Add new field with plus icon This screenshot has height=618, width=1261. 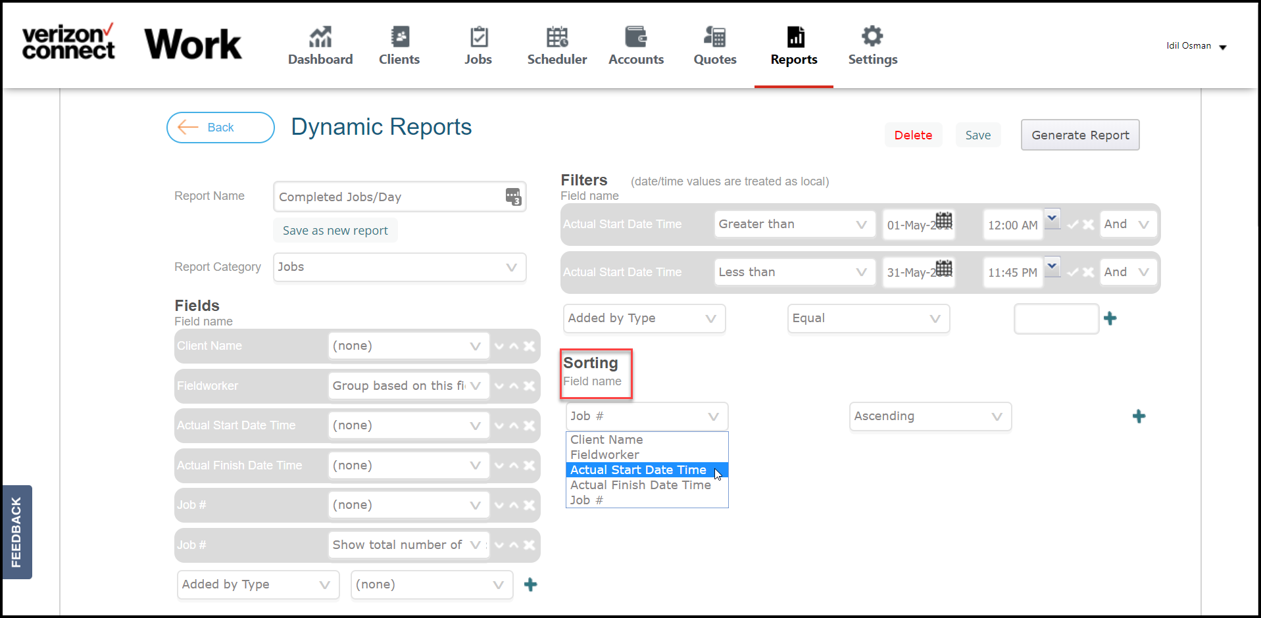click(x=531, y=584)
